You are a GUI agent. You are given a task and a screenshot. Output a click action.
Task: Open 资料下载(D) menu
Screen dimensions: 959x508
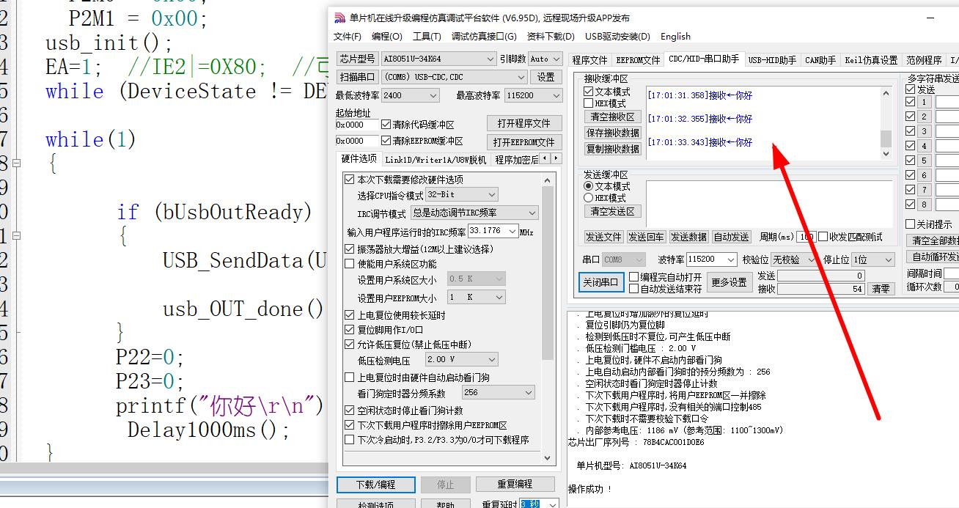tap(551, 37)
